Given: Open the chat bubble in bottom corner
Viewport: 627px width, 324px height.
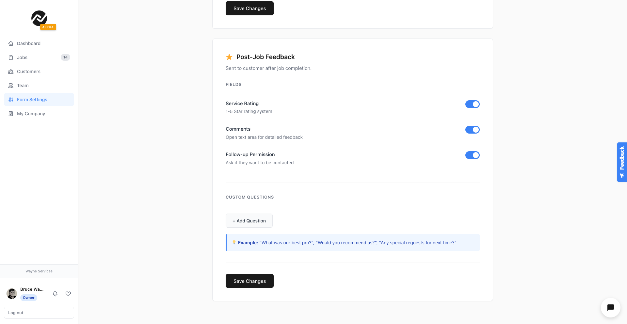Looking at the screenshot, I should pos(611,308).
